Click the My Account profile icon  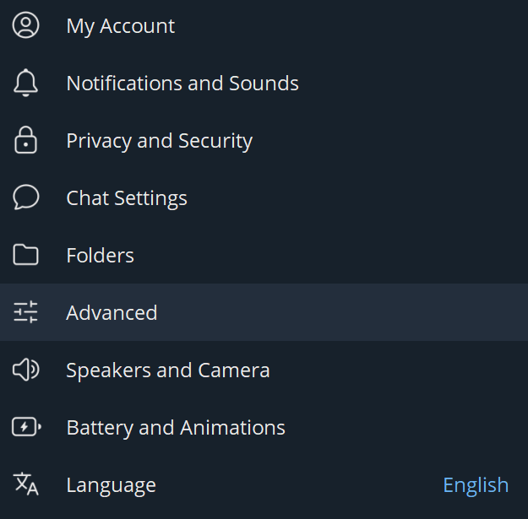[26, 25]
